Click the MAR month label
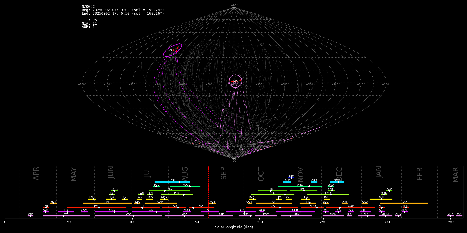467x233 pixels. point(456,175)
